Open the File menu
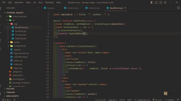 [x=4, y=3]
